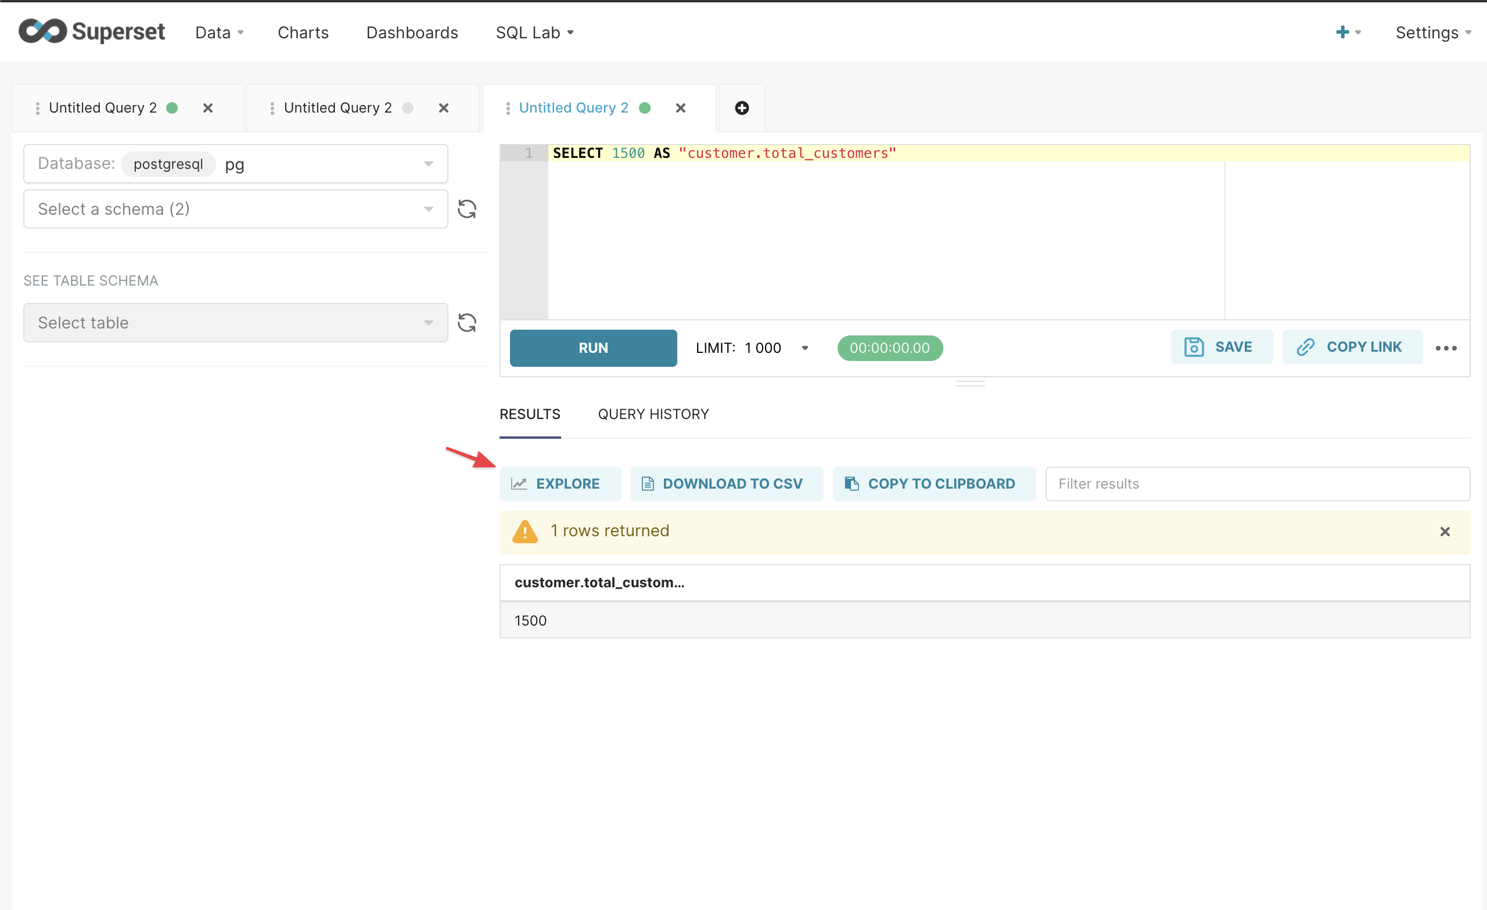
Task: Click drag handle dots on active query tab
Action: [x=508, y=108]
